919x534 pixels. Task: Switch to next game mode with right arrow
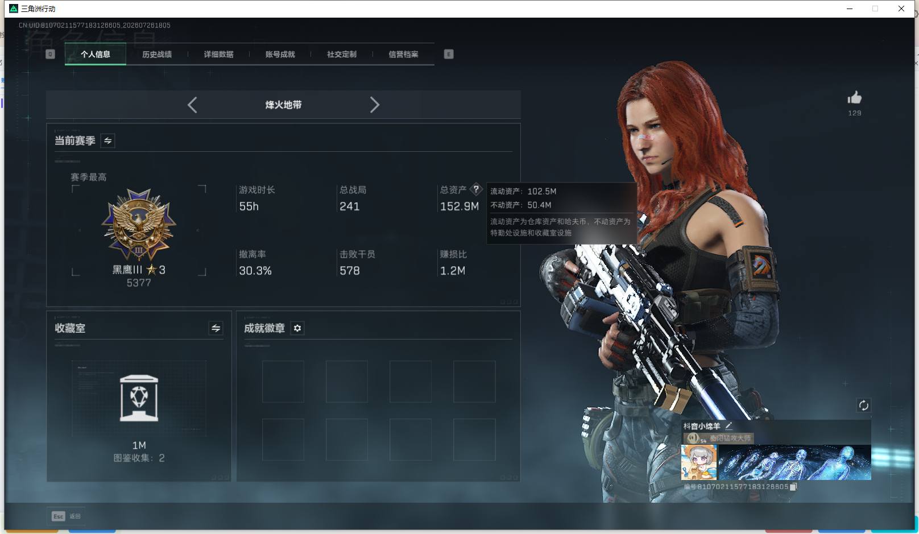[x=374, y=105]
